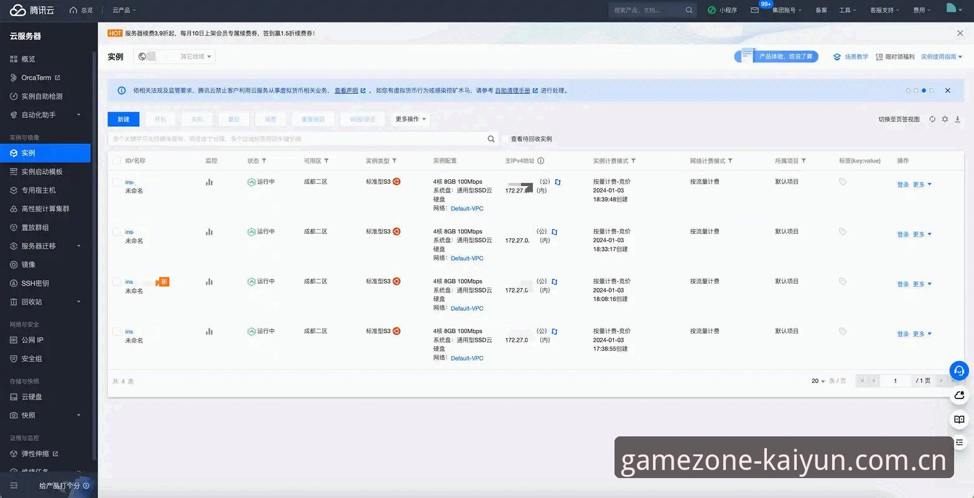Screen dimensions: 974x498
Task: Open list column settings gear
Action: [x=945, y=119]
